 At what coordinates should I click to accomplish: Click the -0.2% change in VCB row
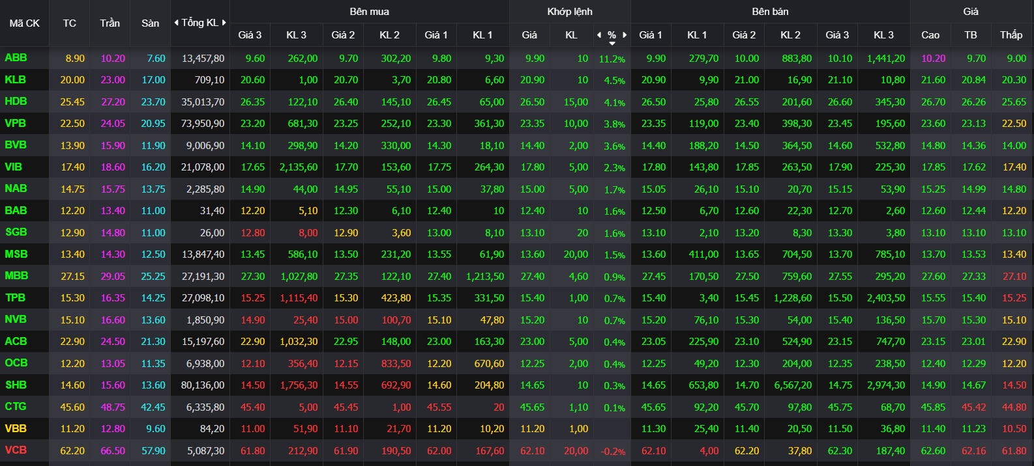pos(613,452)
